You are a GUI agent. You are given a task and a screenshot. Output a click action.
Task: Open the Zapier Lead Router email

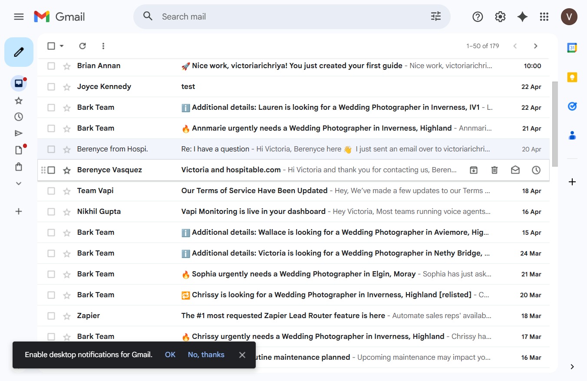pyautogui.click(x=293, y=316)
